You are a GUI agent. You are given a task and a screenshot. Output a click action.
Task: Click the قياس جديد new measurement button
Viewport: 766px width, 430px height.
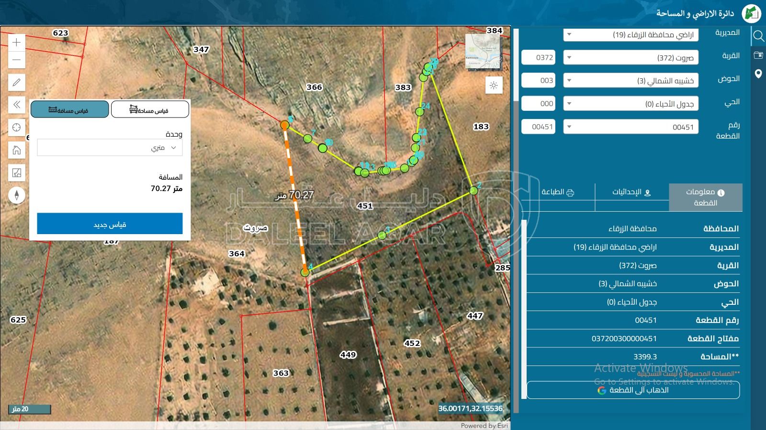(110, 224)
